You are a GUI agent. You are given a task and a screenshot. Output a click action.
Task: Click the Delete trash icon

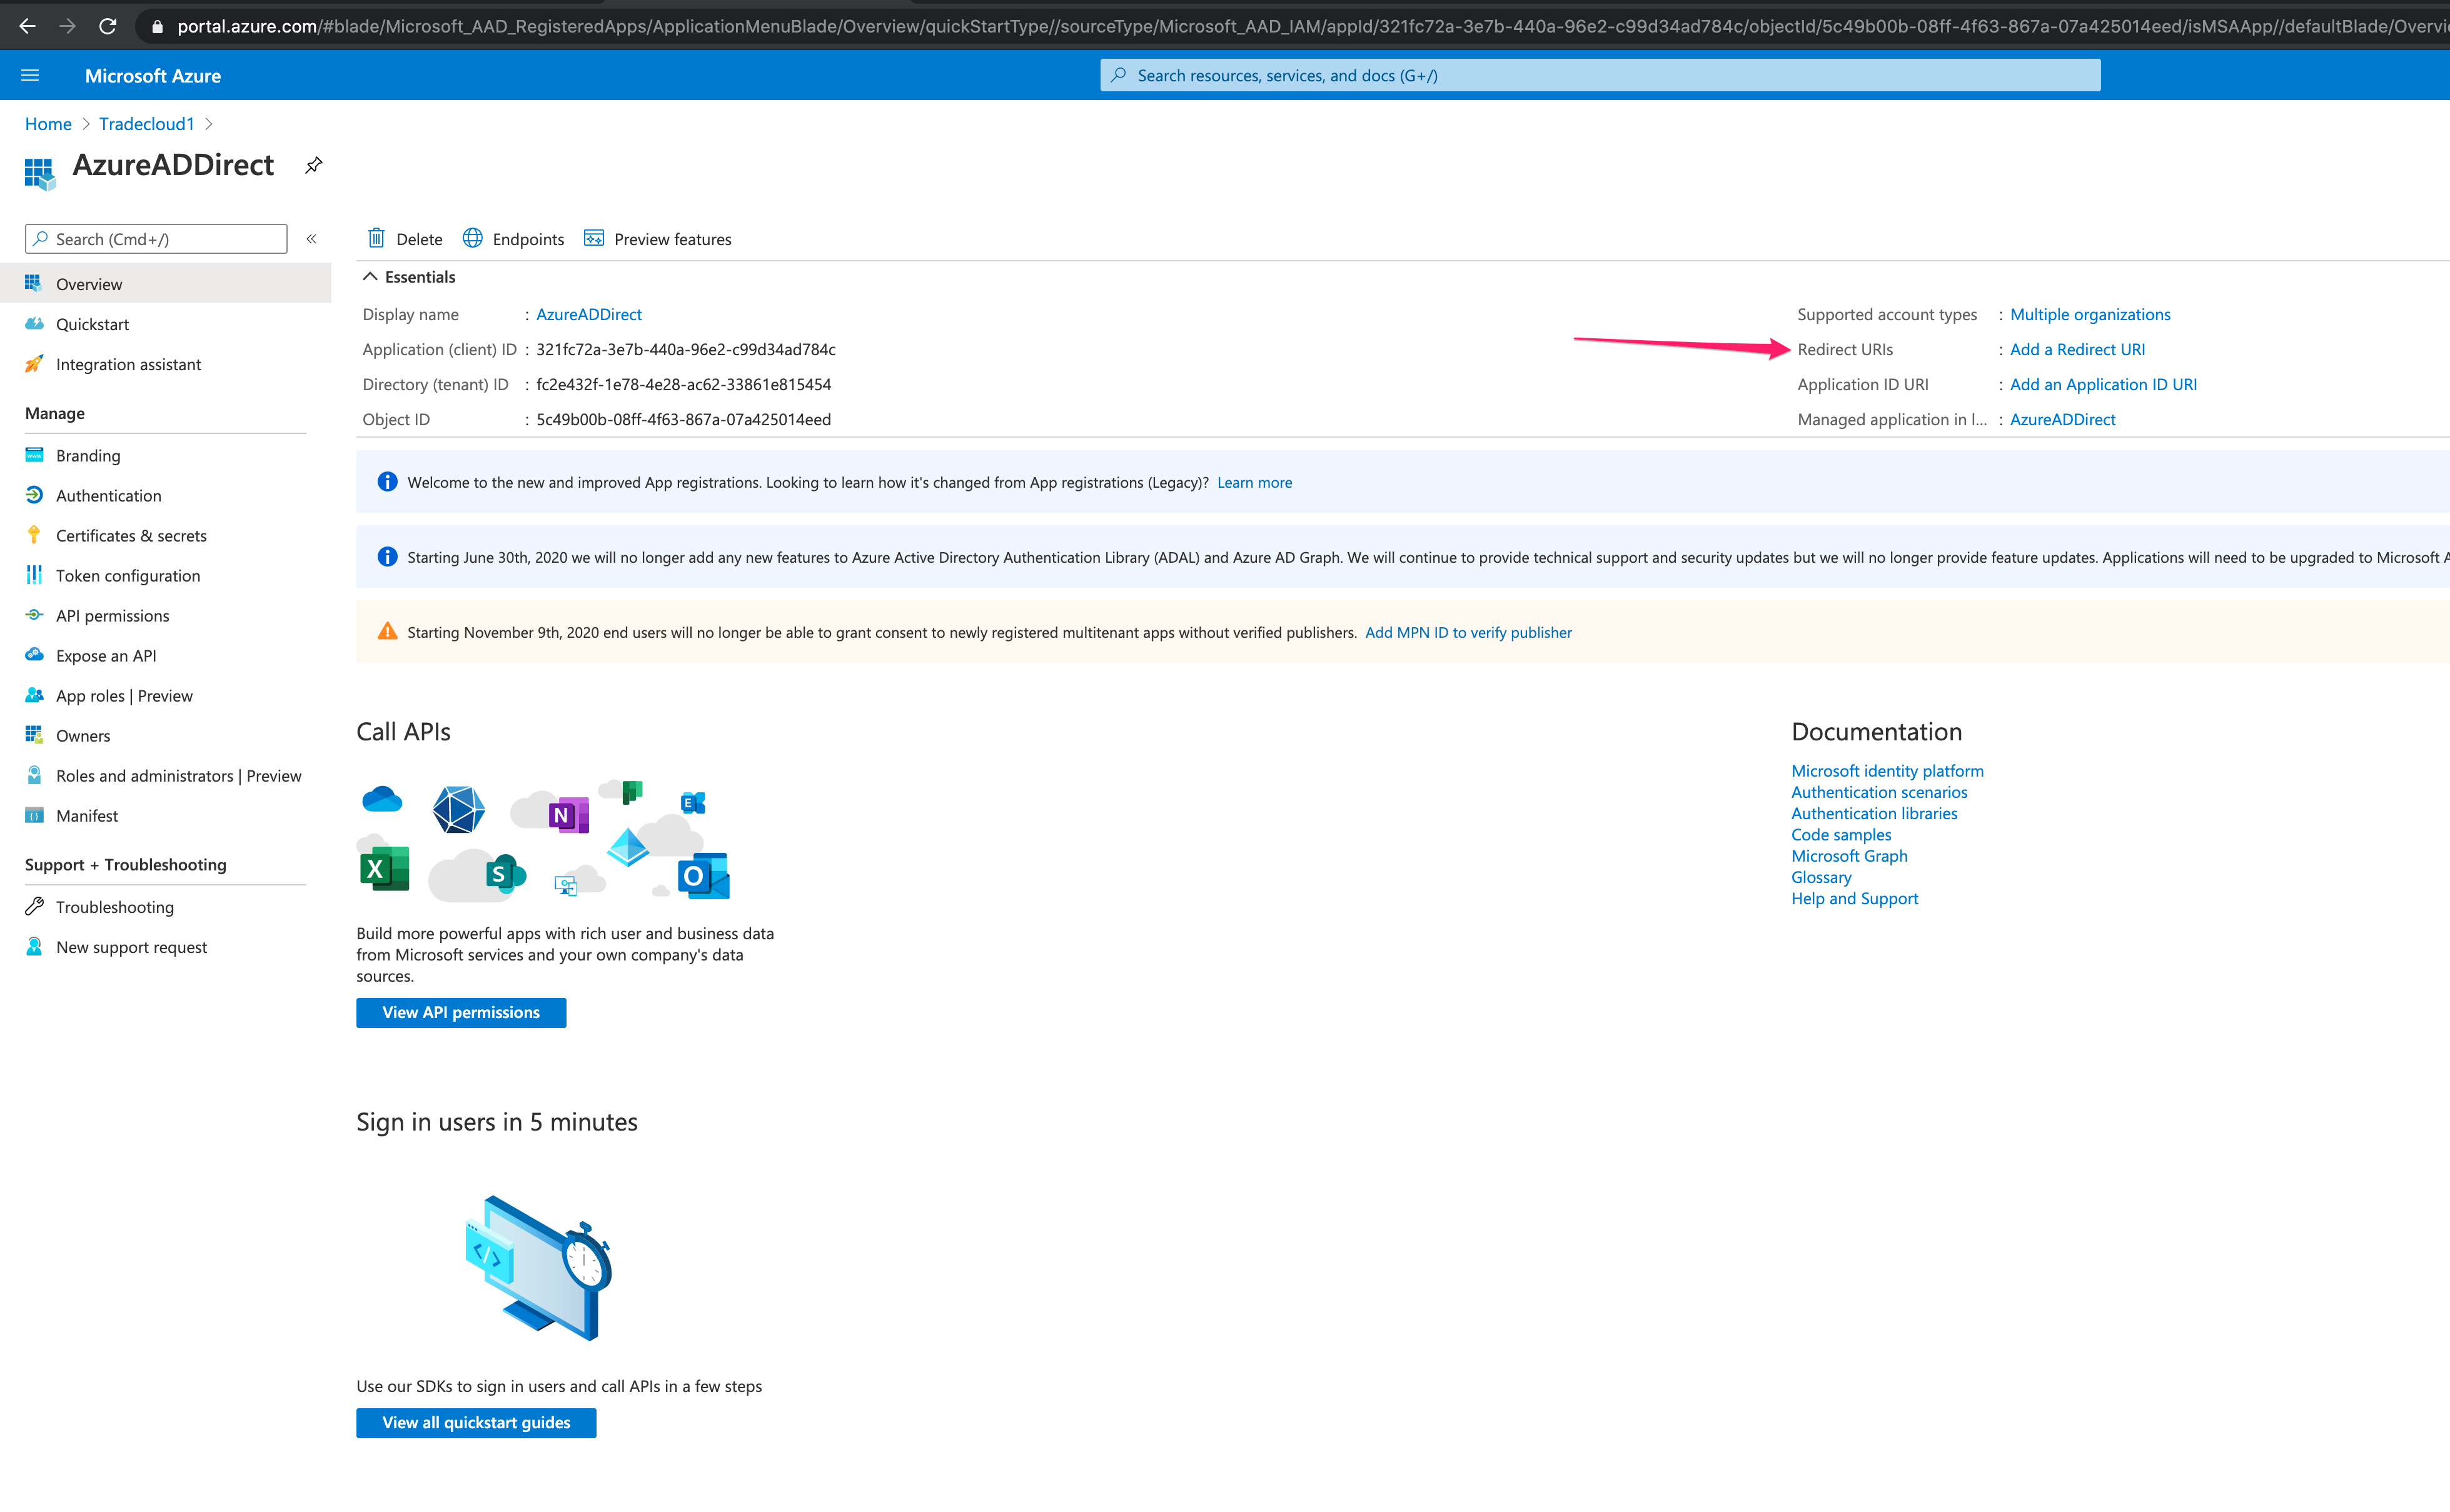point(376,238)
